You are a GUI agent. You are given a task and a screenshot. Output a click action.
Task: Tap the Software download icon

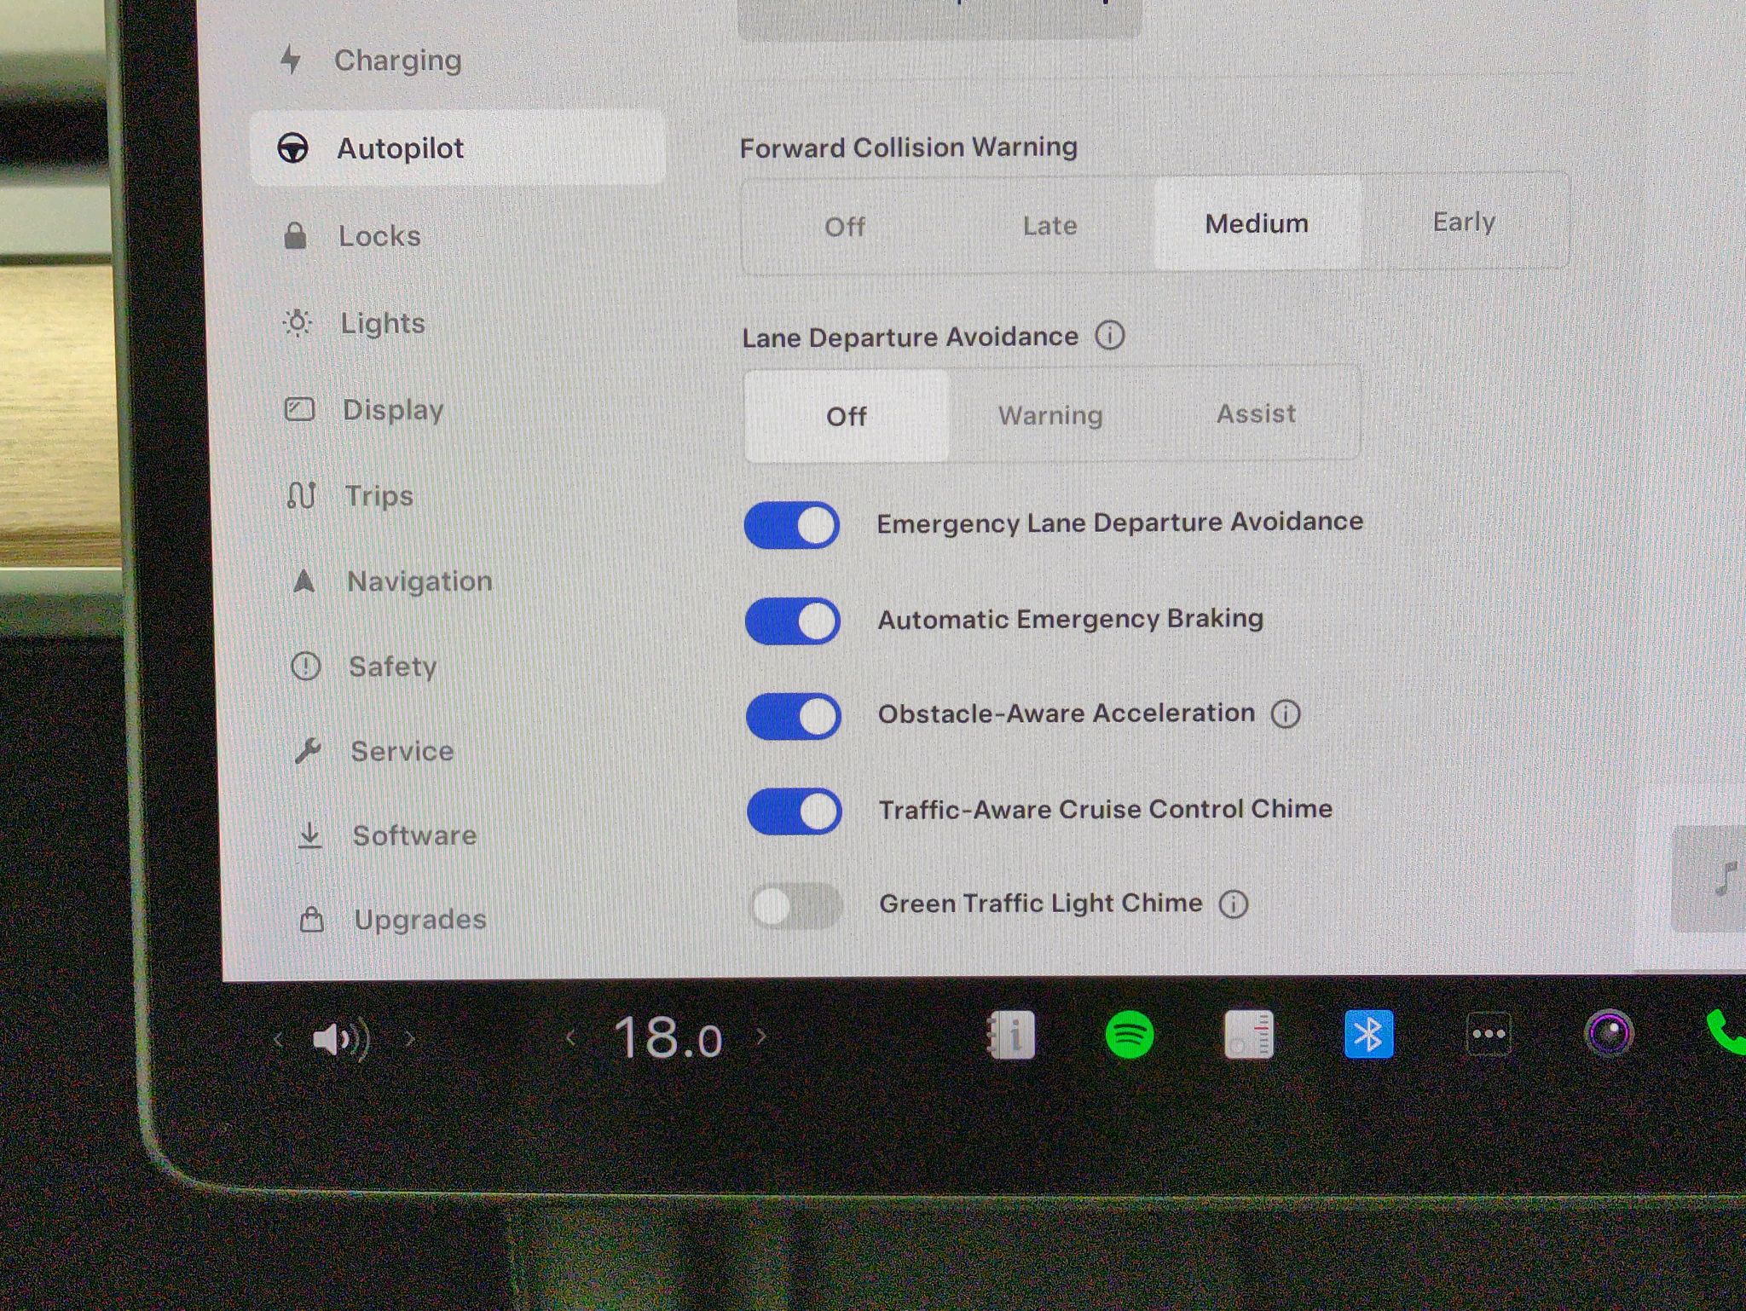310,835
